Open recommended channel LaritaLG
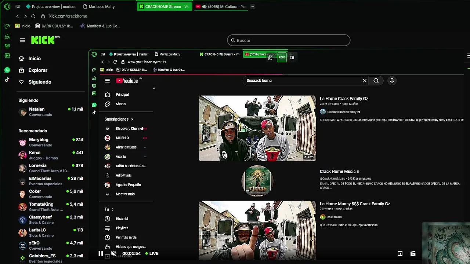 [51, 232]
